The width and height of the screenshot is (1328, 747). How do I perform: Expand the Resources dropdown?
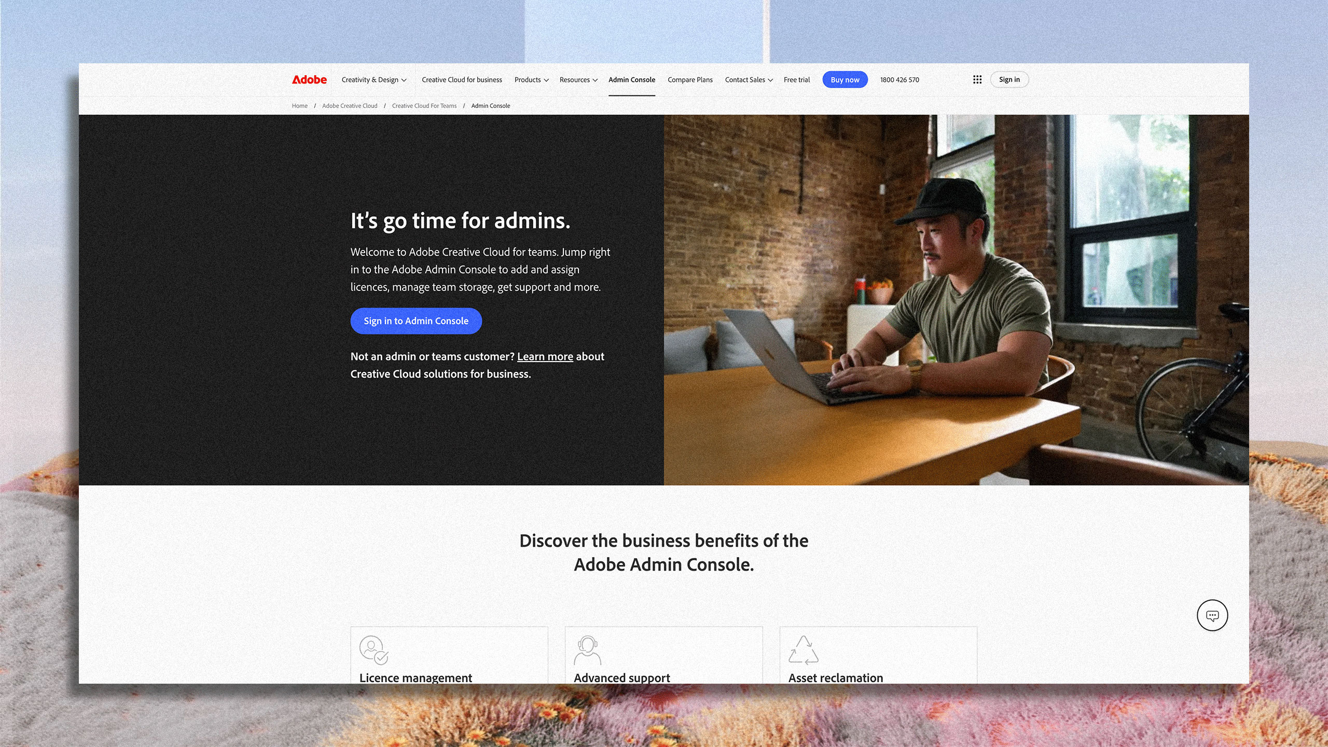[578, 79]
